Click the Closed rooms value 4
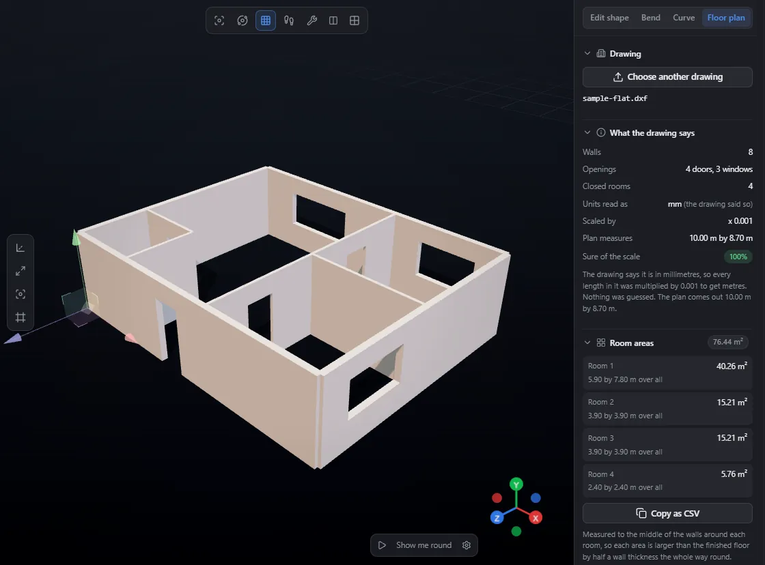The width and height of the screenshot is (765, 565). tap(751, 186)
